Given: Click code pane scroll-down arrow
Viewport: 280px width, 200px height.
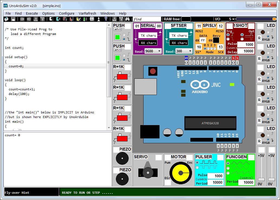Looking at the screenshot, I should 109,128.
